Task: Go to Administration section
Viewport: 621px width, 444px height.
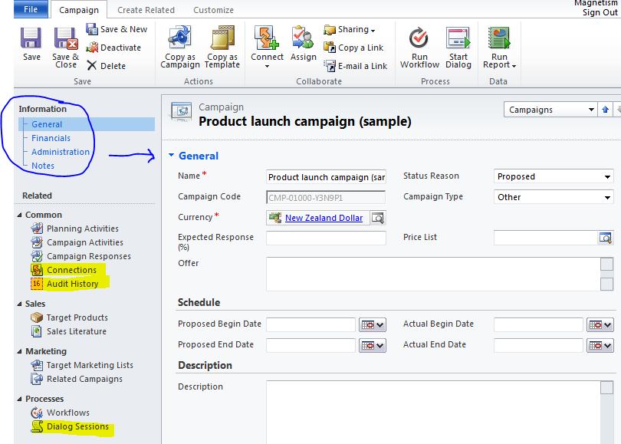Action: [x=61, y=152]
